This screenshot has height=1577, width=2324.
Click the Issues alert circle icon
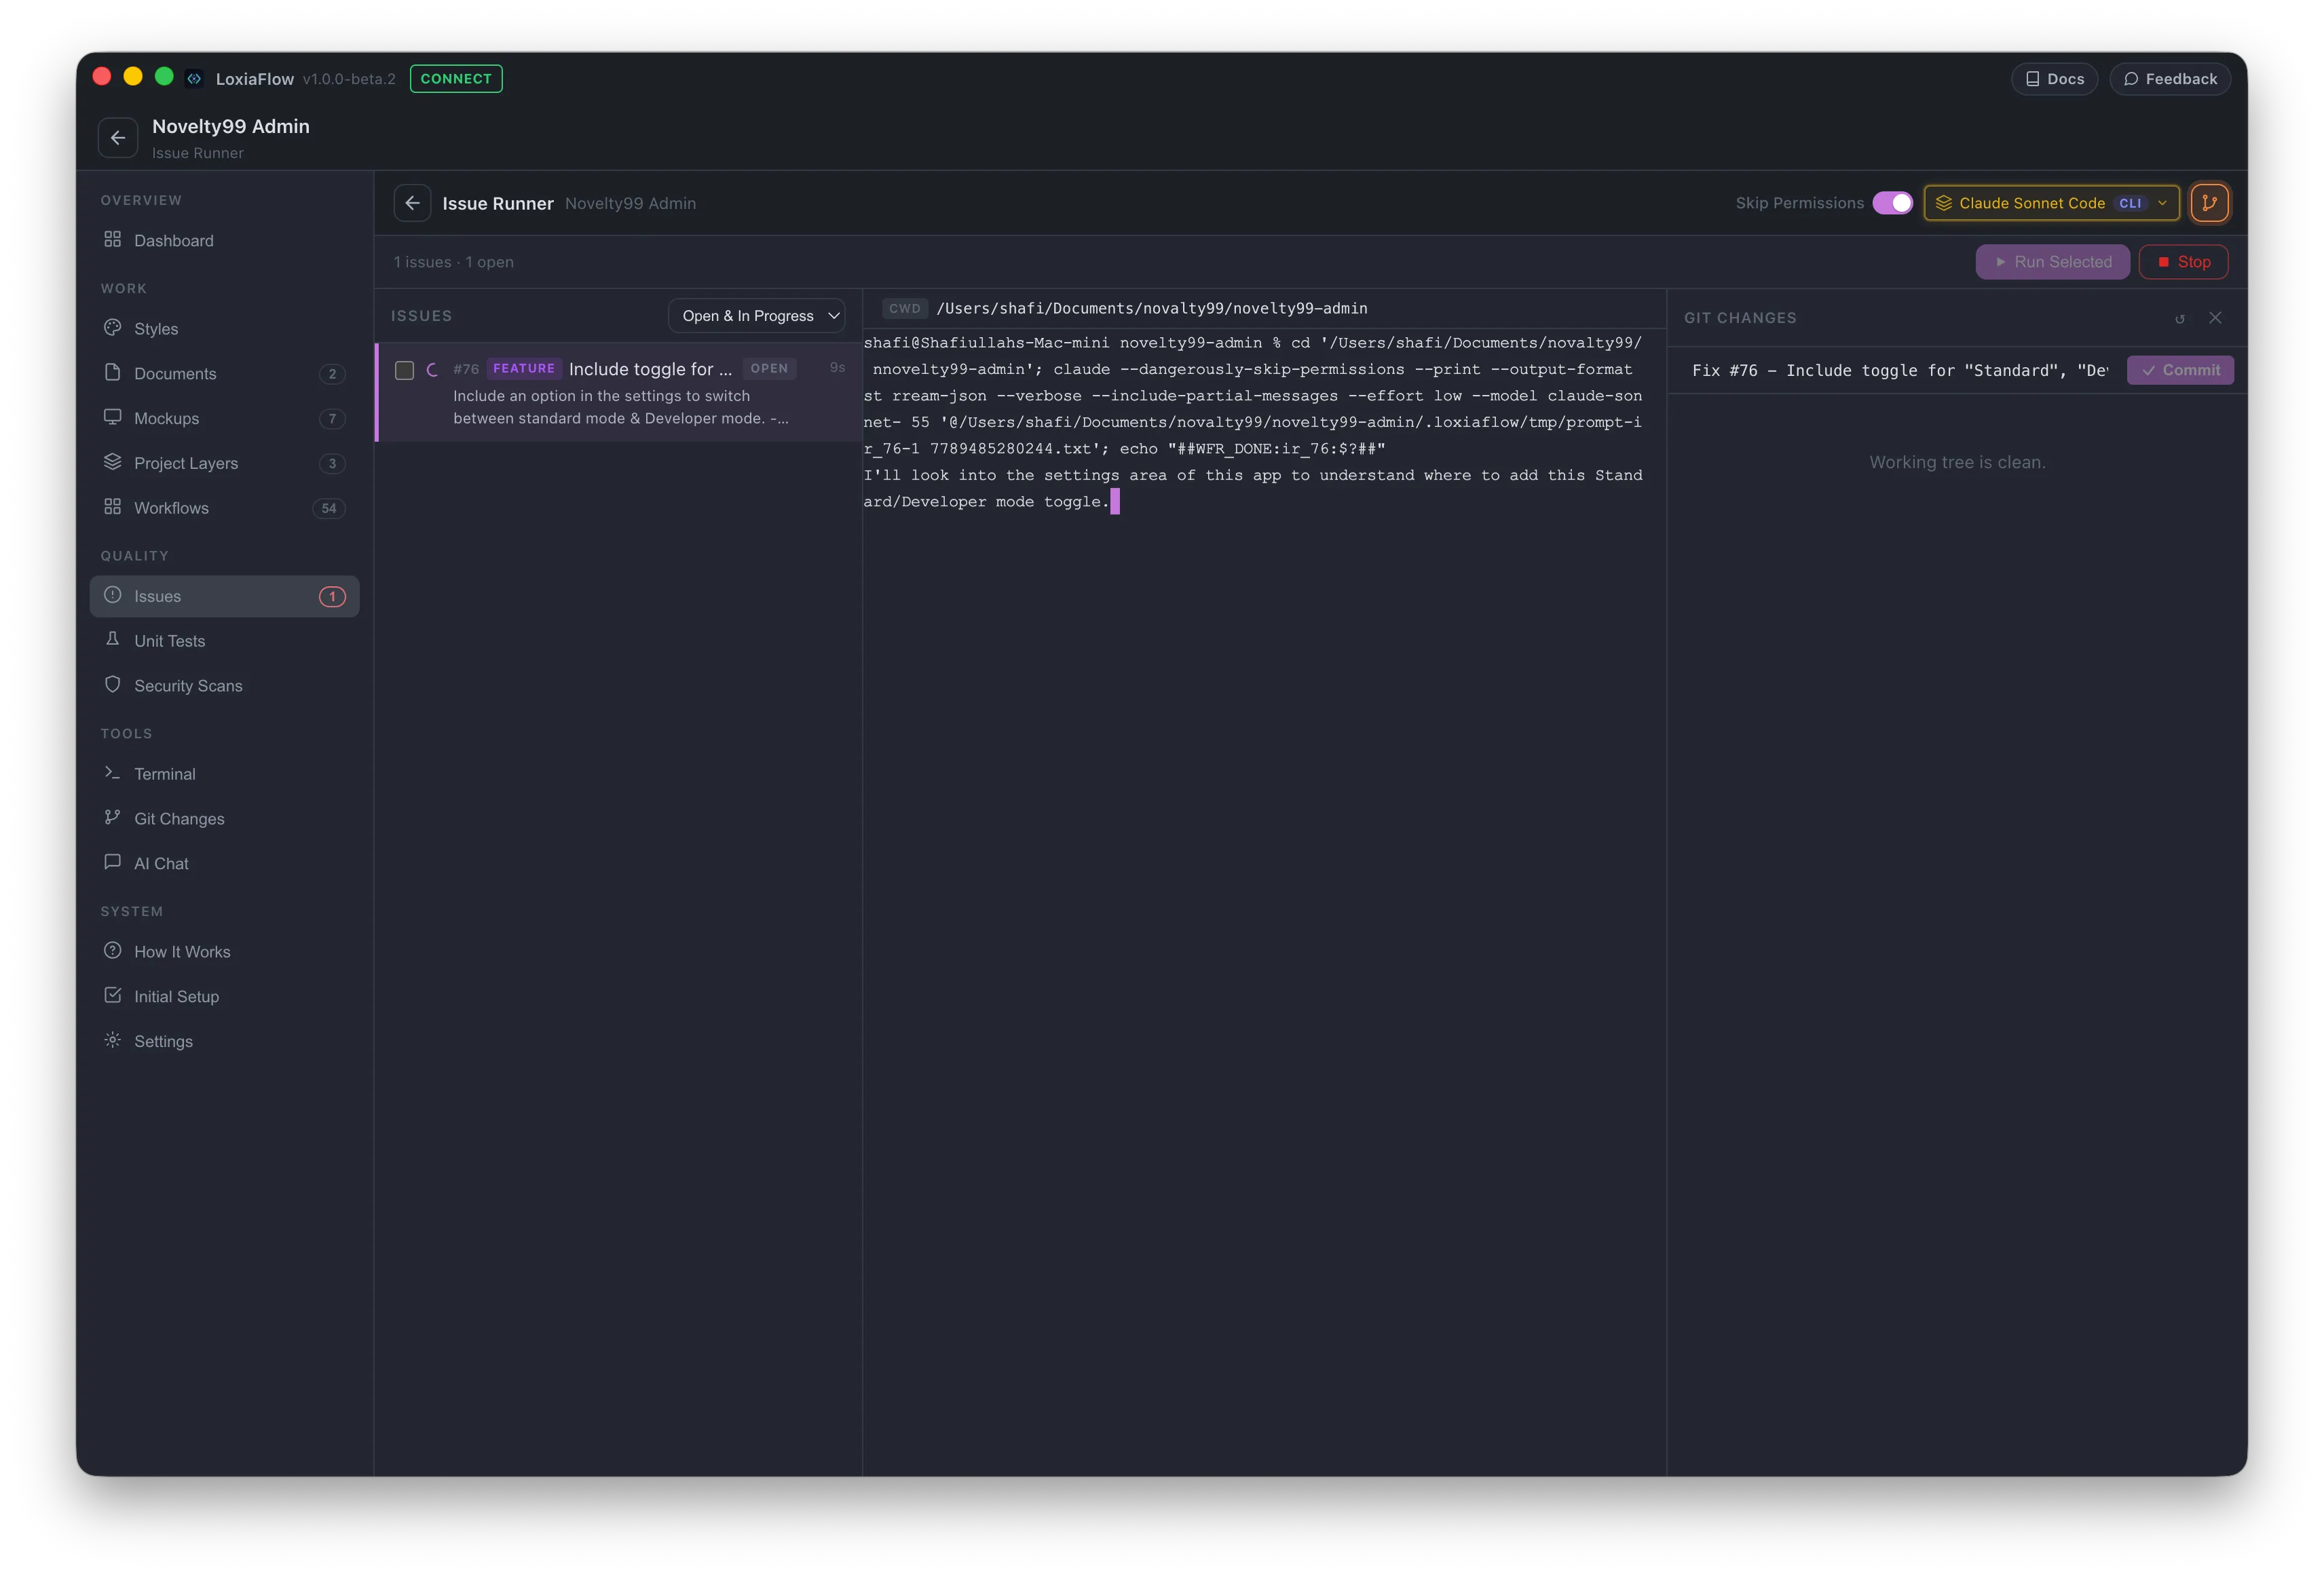coord(112,595)
